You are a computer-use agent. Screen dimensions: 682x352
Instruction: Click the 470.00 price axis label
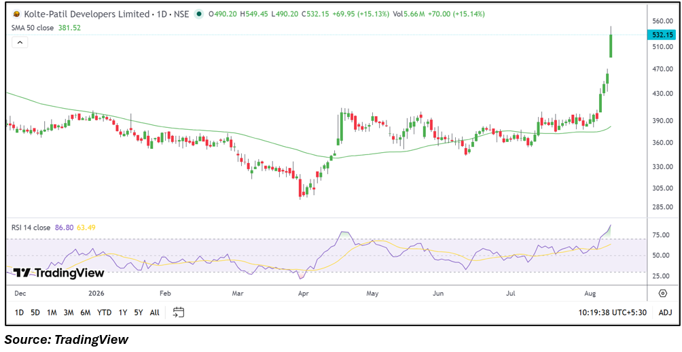[x=663, y=69]
